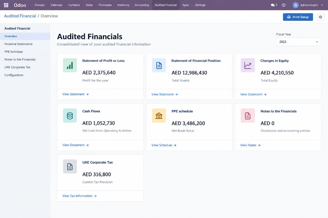328x218 pixels.
Task: Open the discuss messages icon showing 5
Action: [x=274, y=5]
